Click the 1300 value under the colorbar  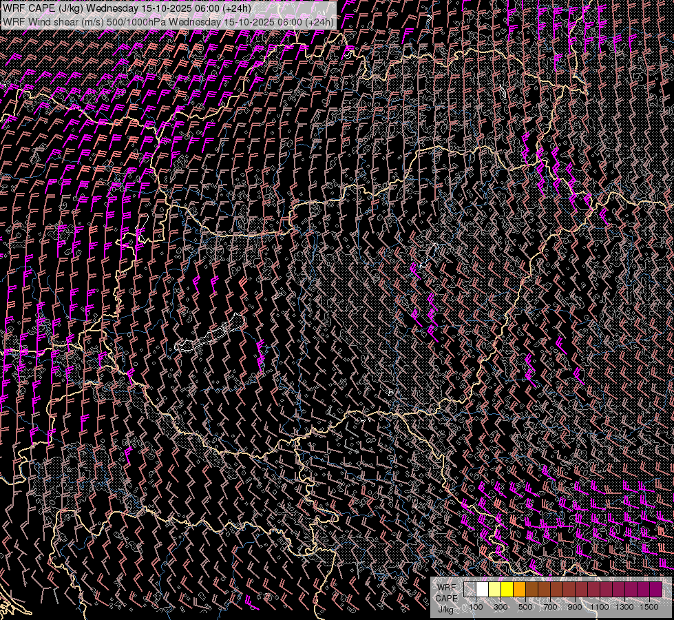624,607
